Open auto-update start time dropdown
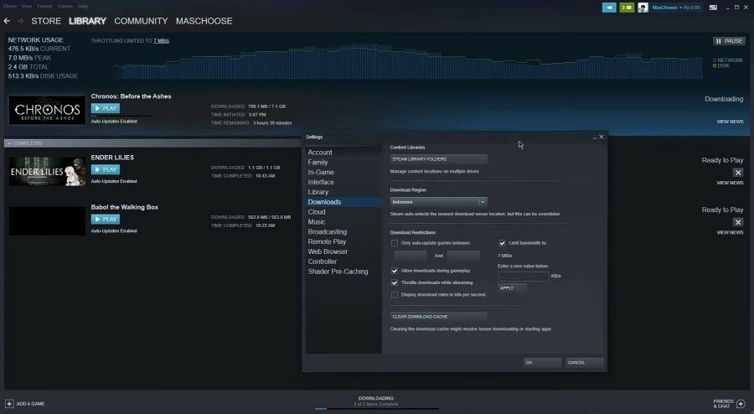Viewport: 754px width, 414px height. (x=410, y=256)
